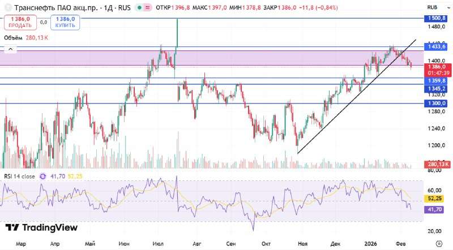Click the −11,8 (−0,84%) change value
Viewport: 453px width, 250px height.
coord(318,8)
